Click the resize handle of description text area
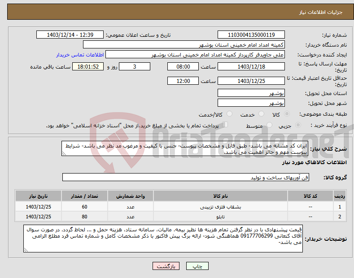Viewport: 354px width, 278px height. [64, 153]
